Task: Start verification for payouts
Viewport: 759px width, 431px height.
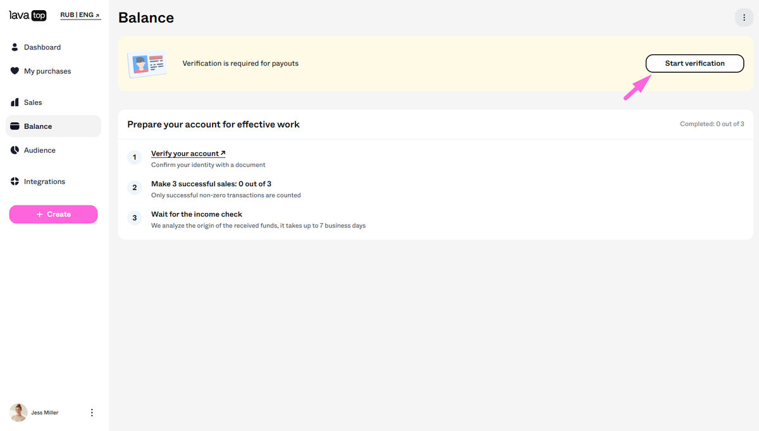Action: point(694,63)
